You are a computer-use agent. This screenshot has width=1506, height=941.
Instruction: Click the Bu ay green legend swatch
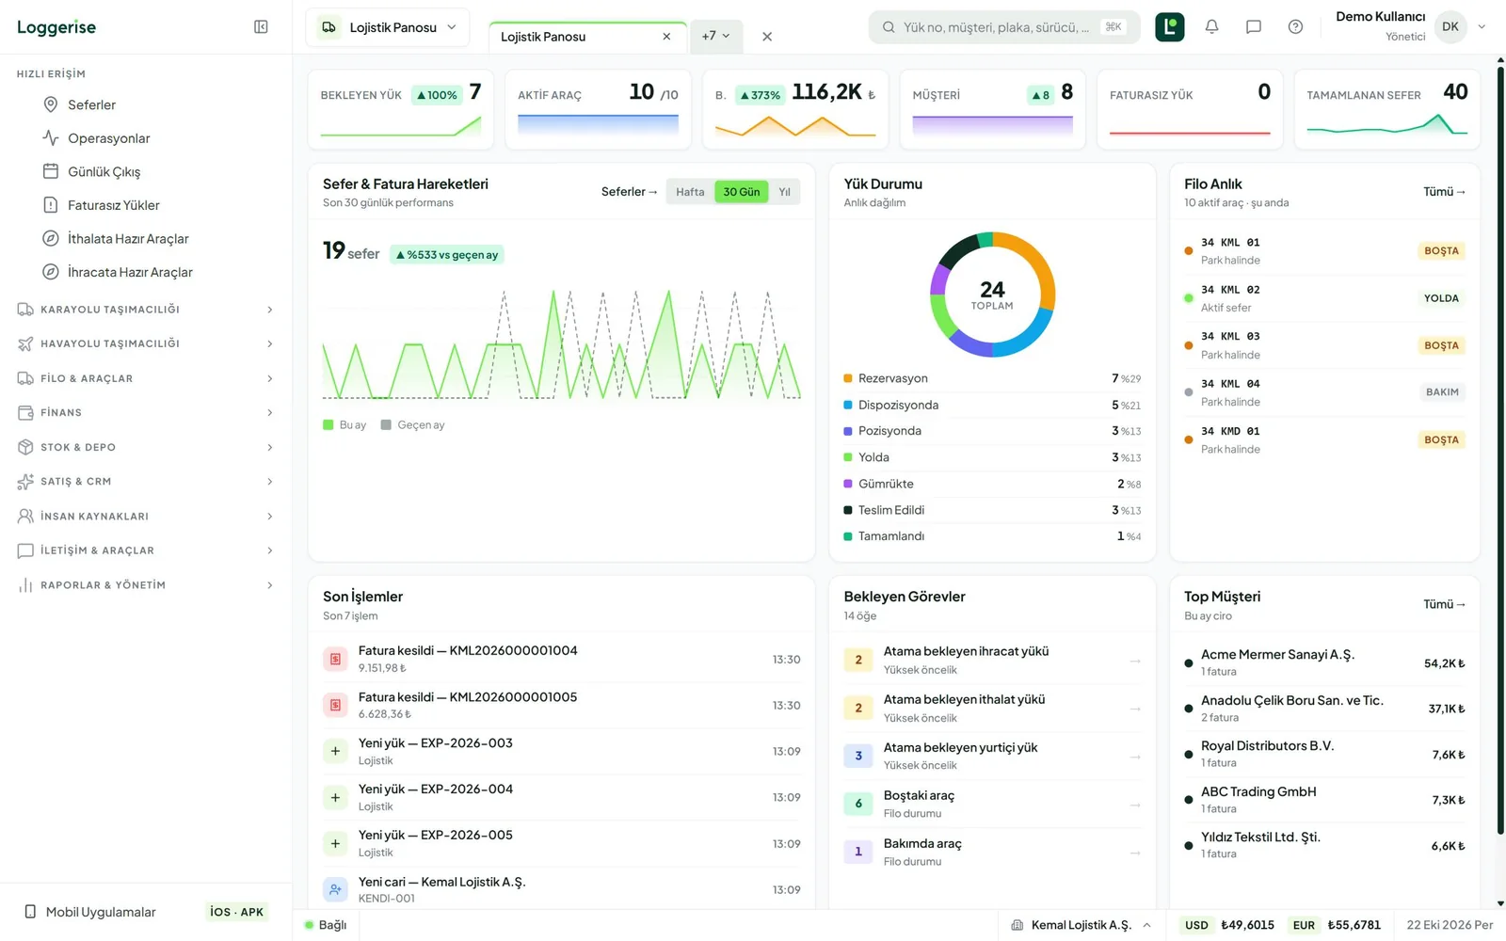coord(328,425)
